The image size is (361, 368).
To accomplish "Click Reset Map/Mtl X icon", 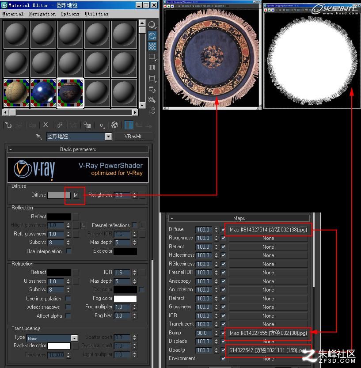I will [46, 125].
